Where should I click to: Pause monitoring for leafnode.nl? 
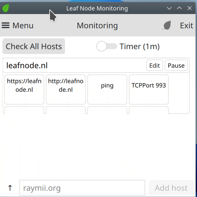(176, 65)
